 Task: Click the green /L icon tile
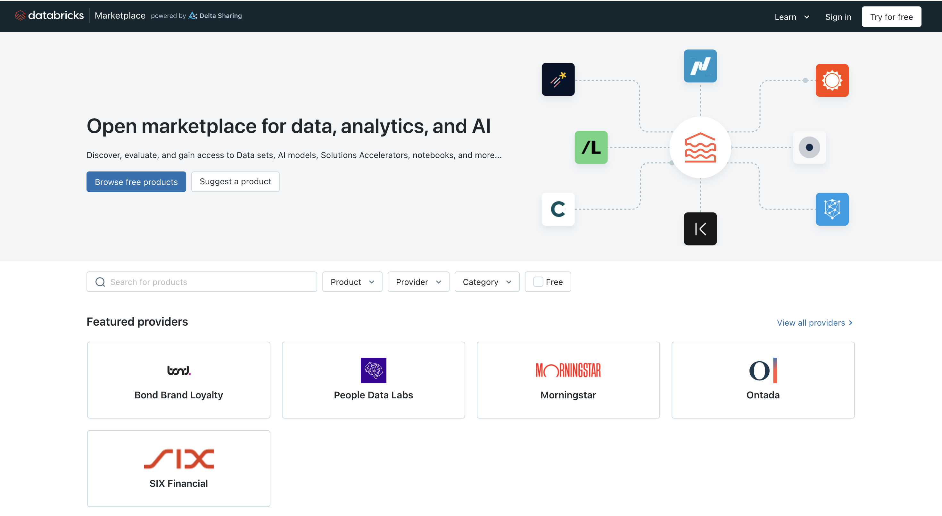pos(591,147)
